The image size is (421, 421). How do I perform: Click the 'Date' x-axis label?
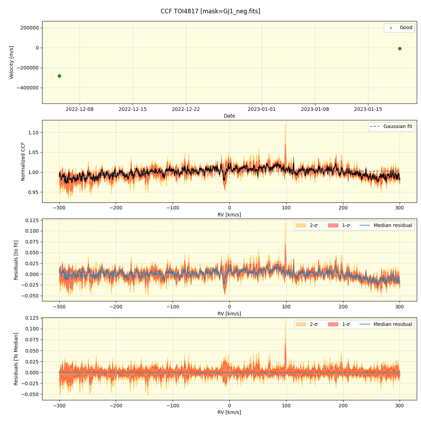(x=229, y=116)
